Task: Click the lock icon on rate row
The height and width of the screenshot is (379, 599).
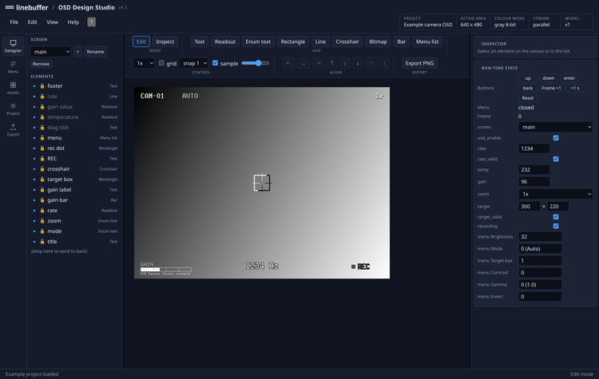Action: point(42,211)
